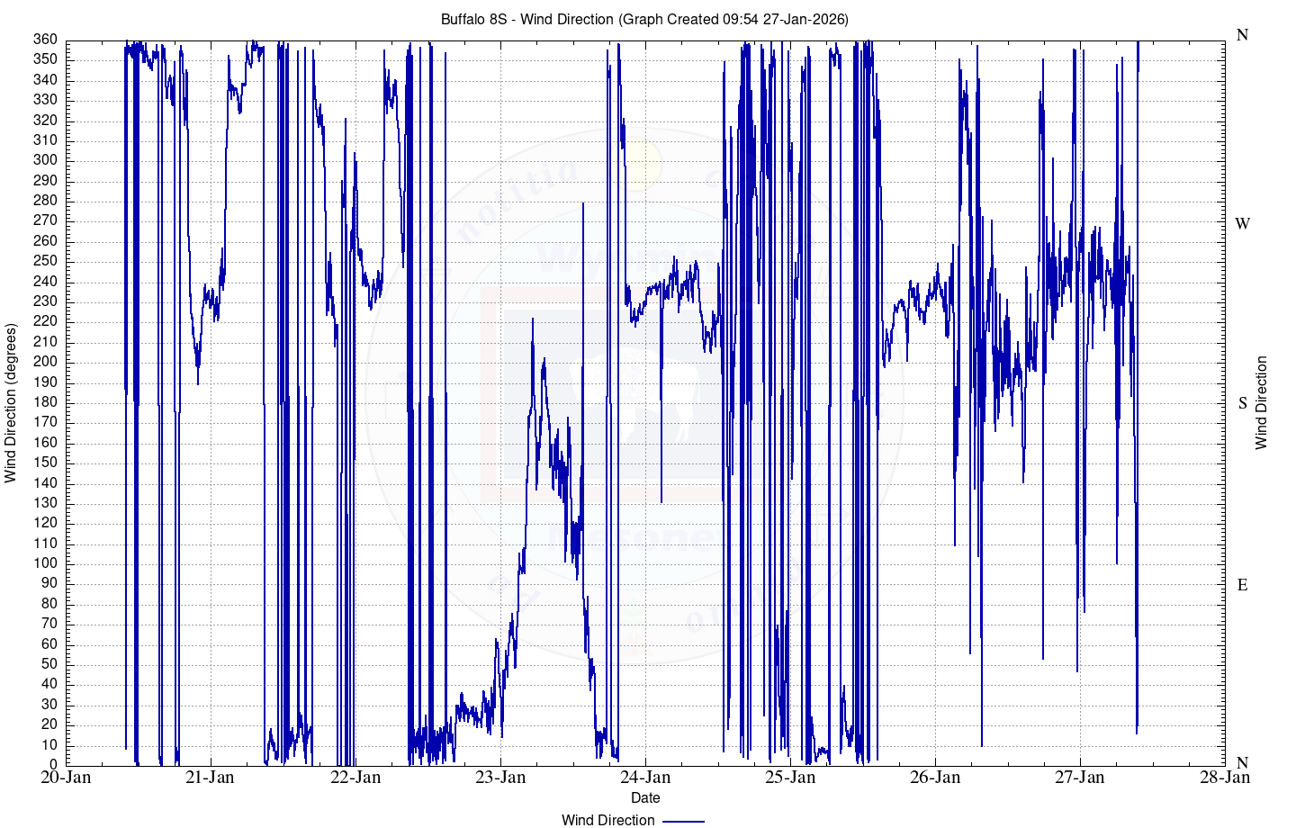Select the 24-Jan date label
The image size is (1296, 828).
coord(645,778)
